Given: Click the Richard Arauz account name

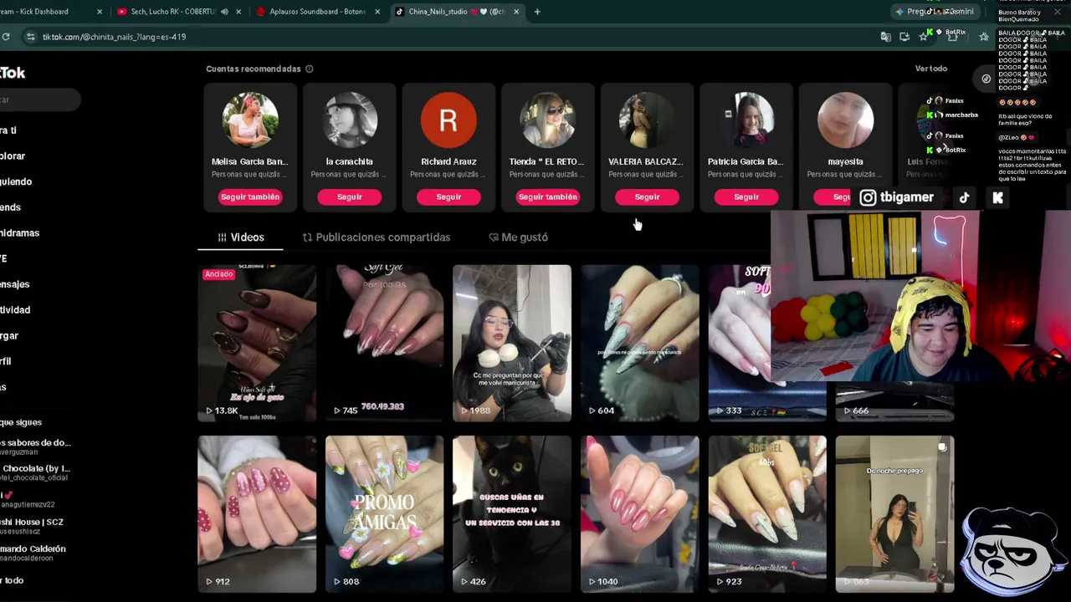Looking at the screenshot, I should click(448, 161).
